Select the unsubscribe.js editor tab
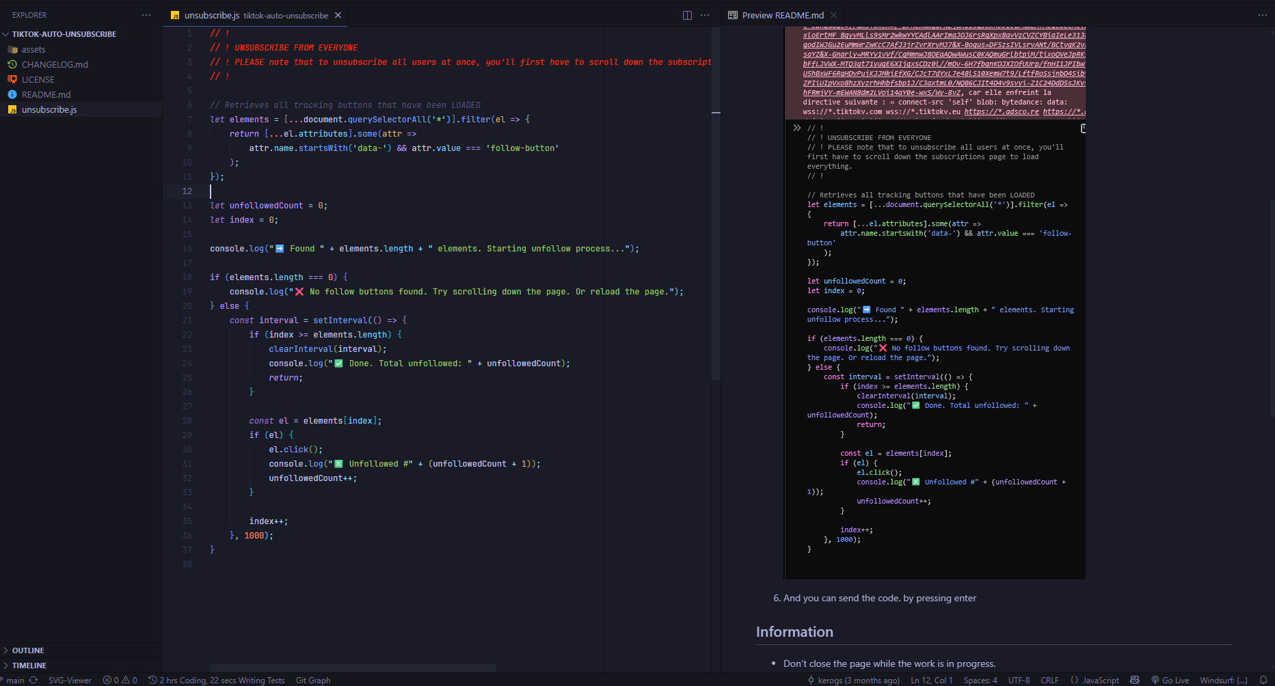Screen dimensions: 1275x686 tap(212, 15)
